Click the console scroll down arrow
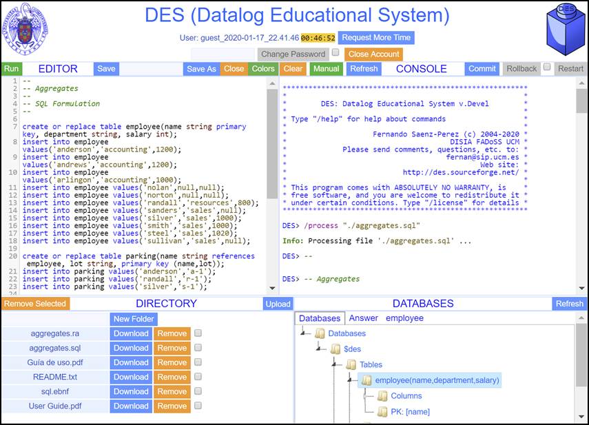Viewport: 589px width, 425px height. tap(581, 289)
